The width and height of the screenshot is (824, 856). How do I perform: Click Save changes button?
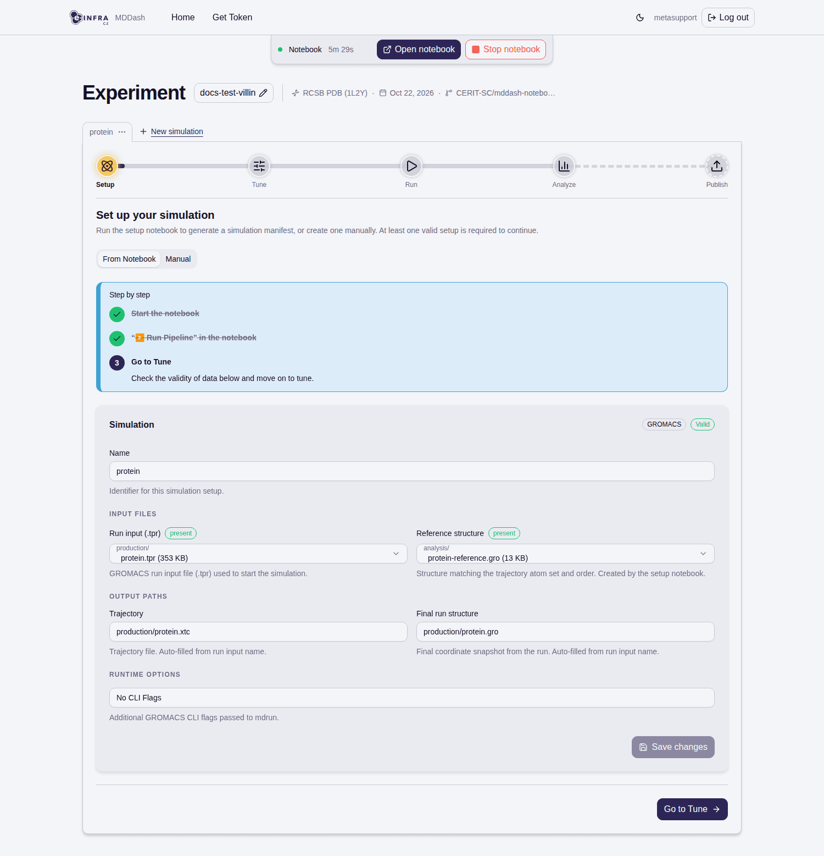(673, 747)
